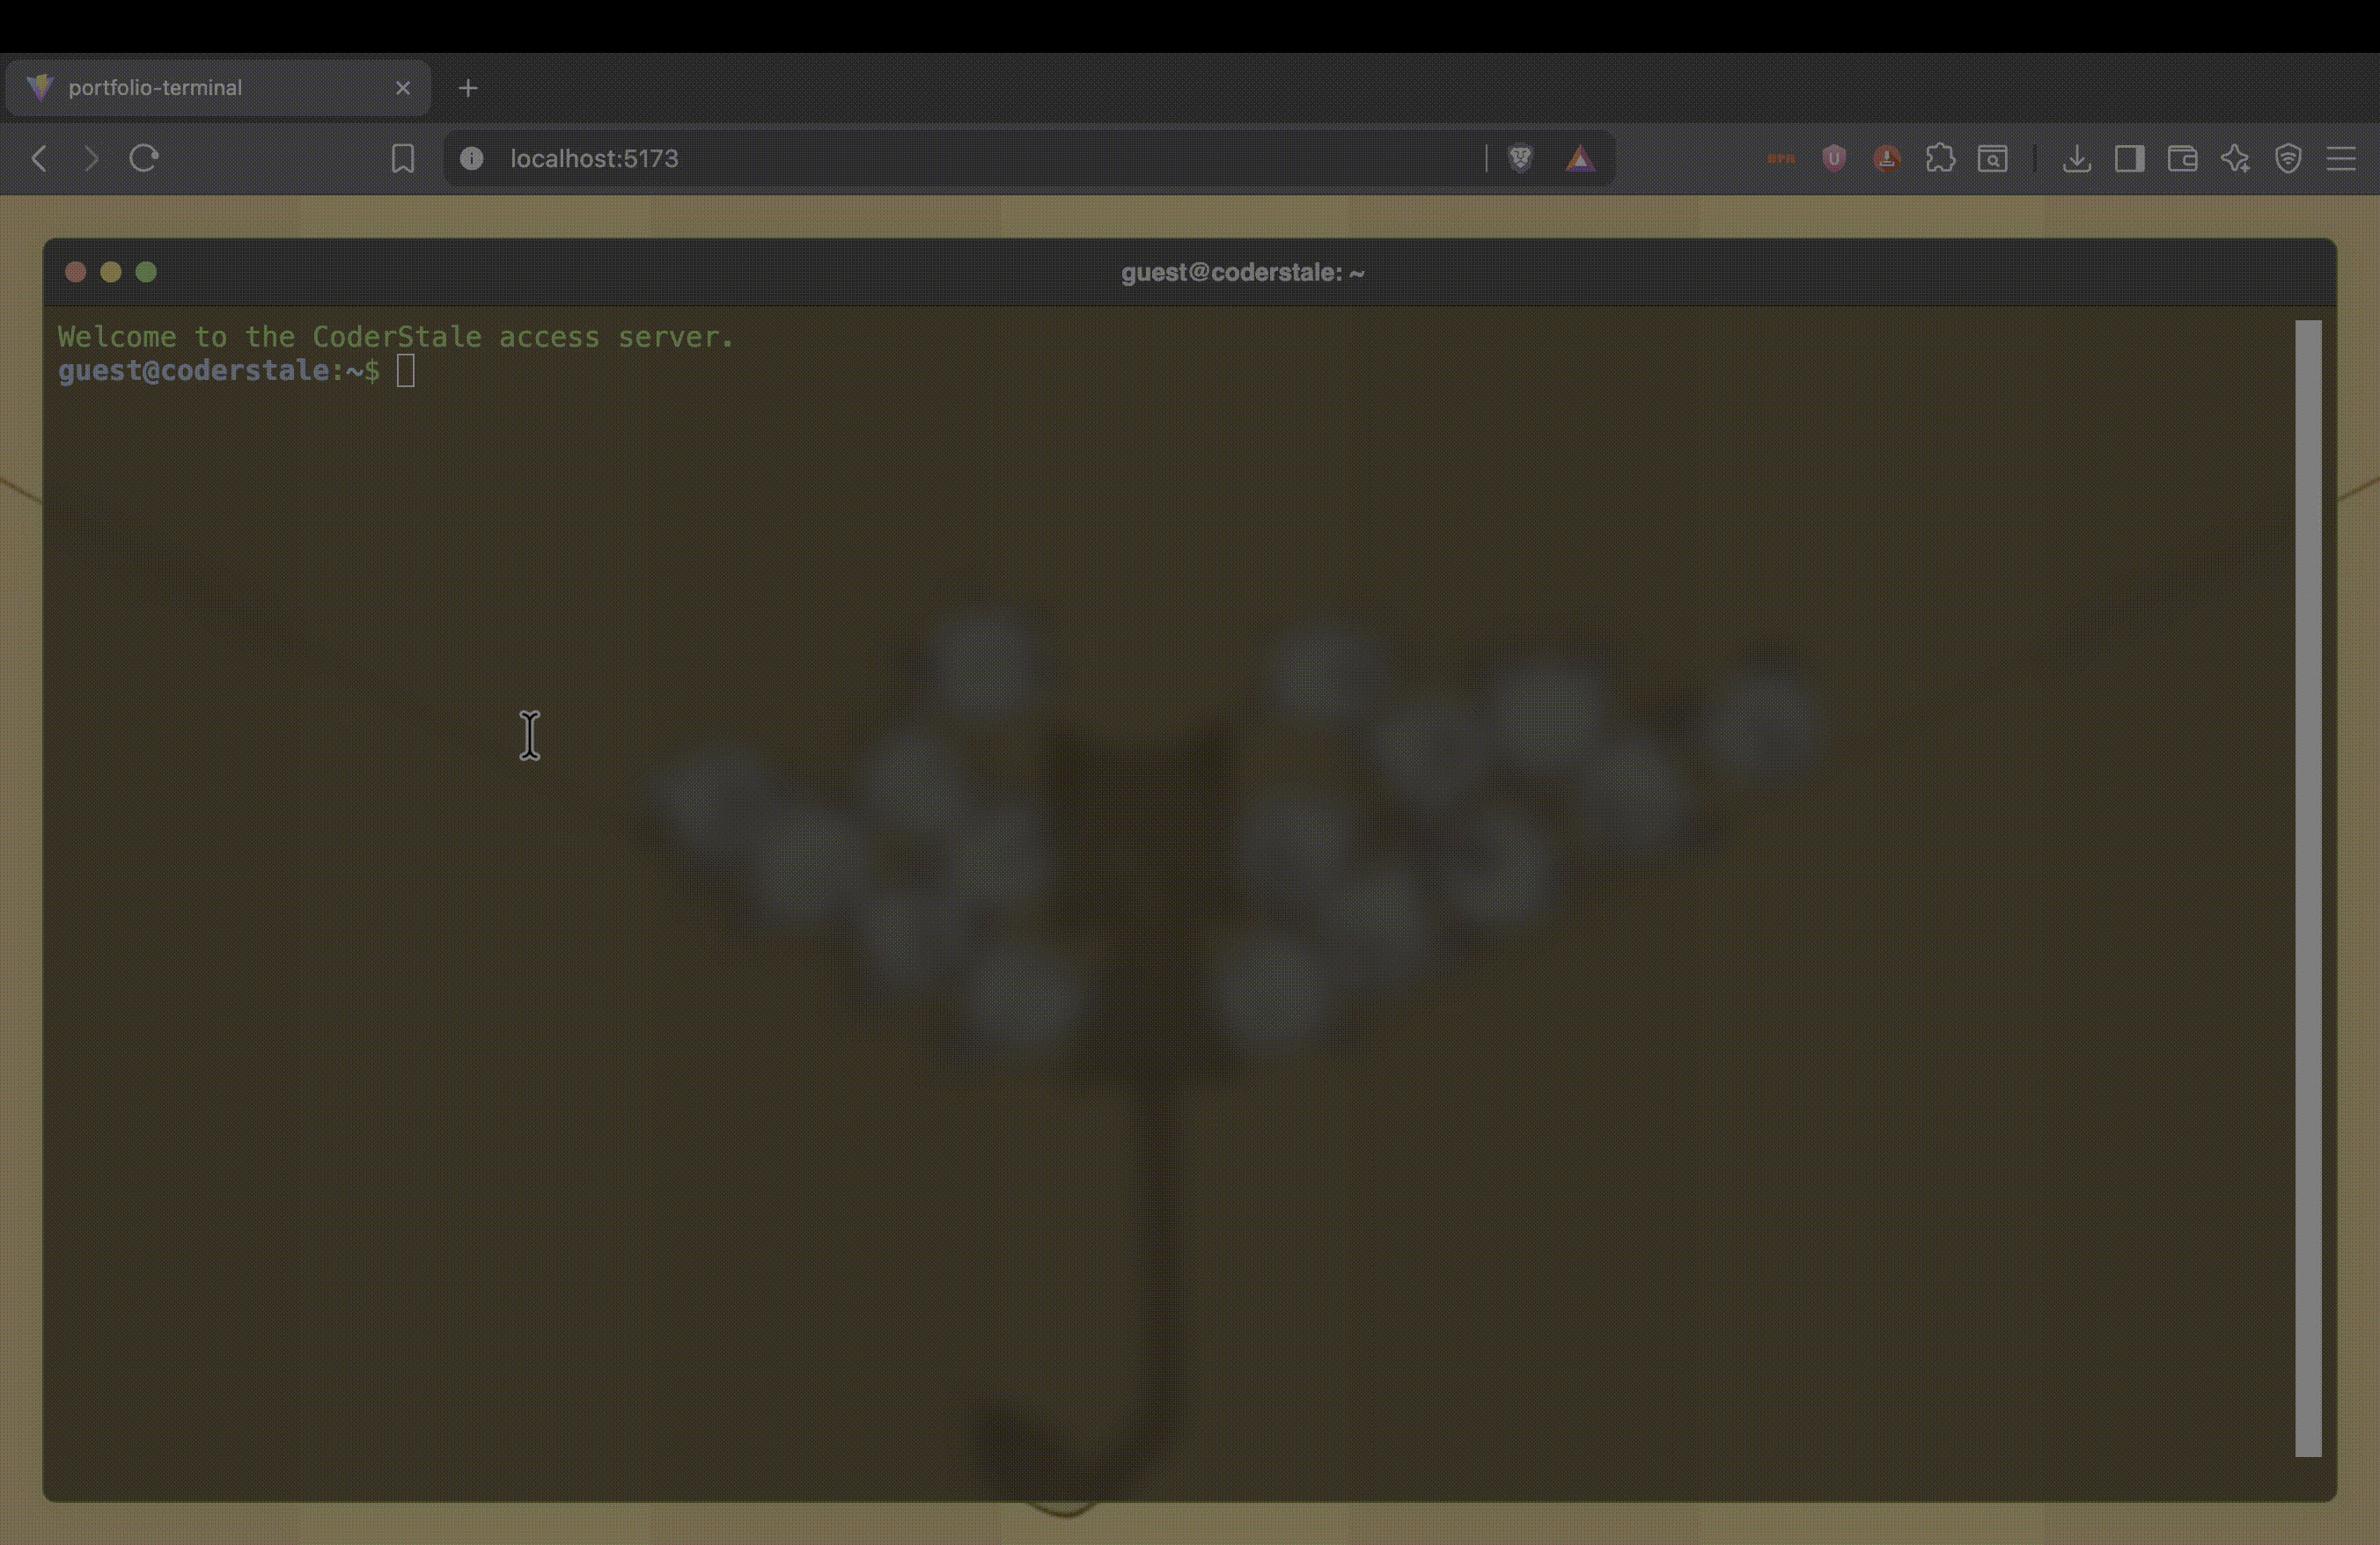The height and width of the screenshot is (1545, 2380).
Task: View site information icon
Action: point(472,157)
